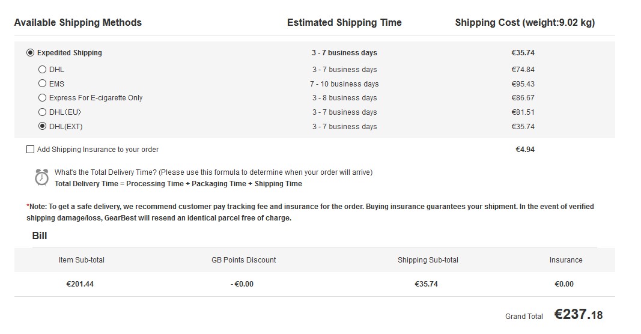Click the Shipping Sub-total column header
This screenshot has height=334, width=641.
428,260
